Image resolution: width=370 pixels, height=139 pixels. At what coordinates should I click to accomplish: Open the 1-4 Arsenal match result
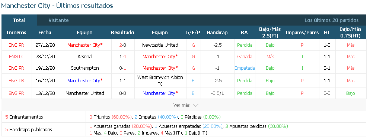123,57
